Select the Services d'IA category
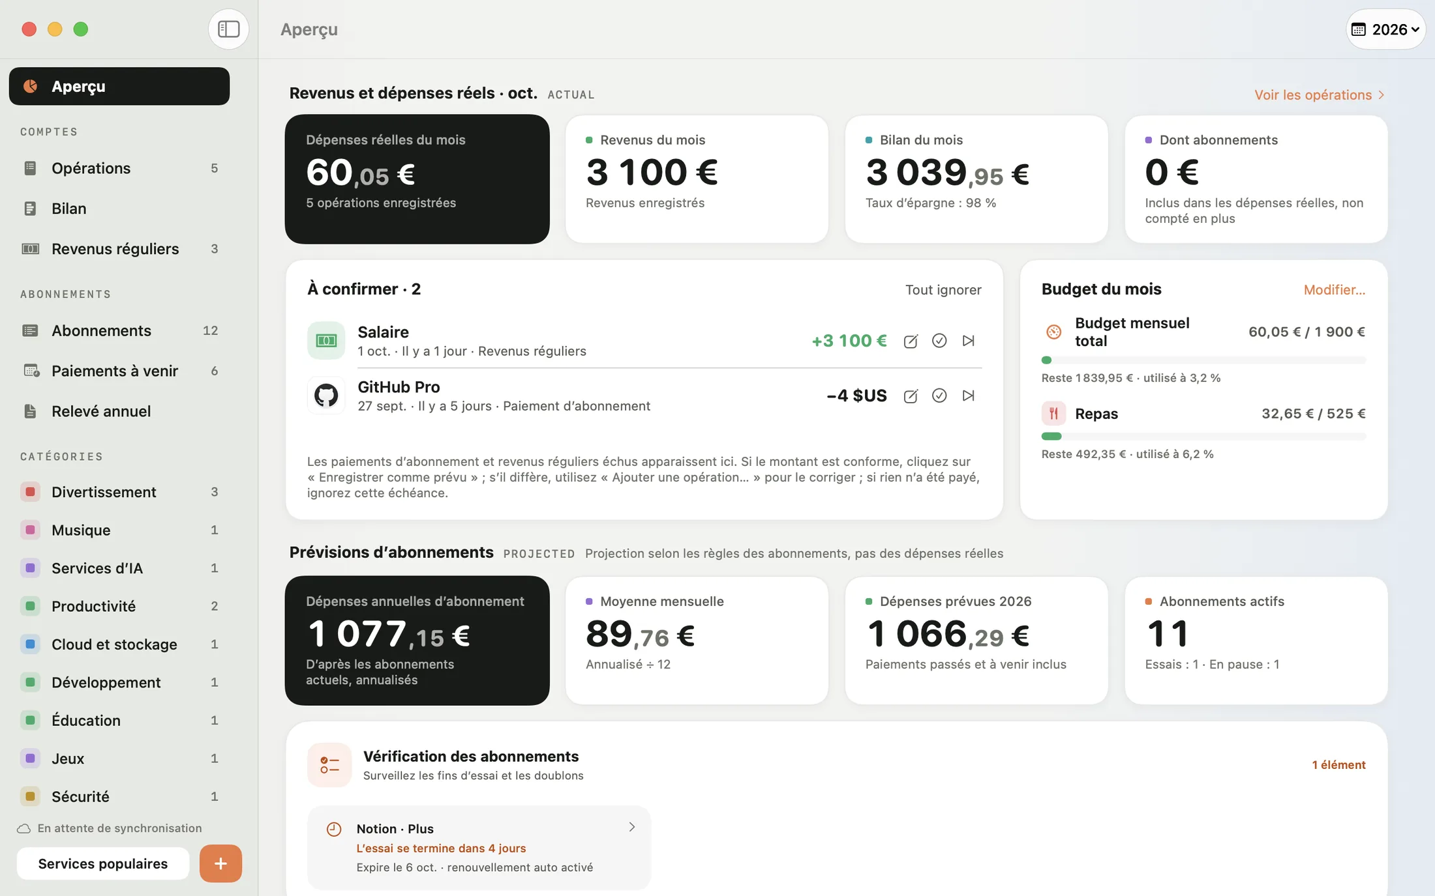1435x896 pixels. point(119,568)
